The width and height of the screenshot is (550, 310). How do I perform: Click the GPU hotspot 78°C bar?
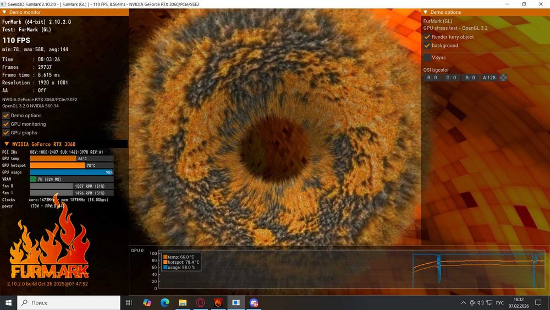[72, 165]
